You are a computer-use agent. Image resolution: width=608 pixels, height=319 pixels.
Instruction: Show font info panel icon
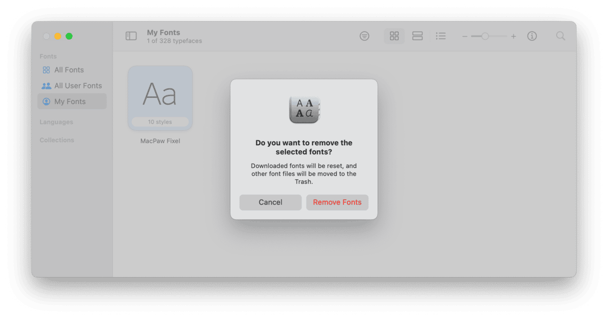click(532, 36)
